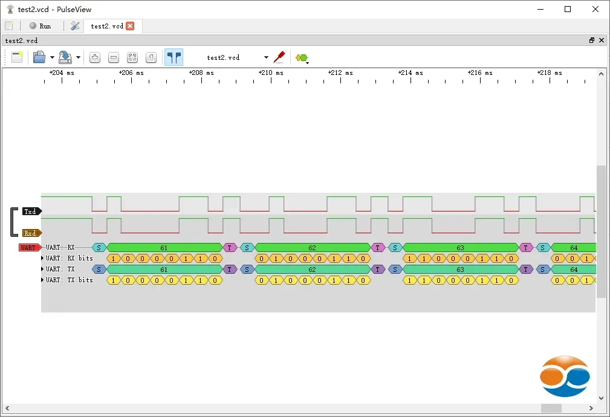Click the horizontal scrollbar right arrow
Image resolution: width=610 pixels, height=417 pixels.
tap(591, 408)
